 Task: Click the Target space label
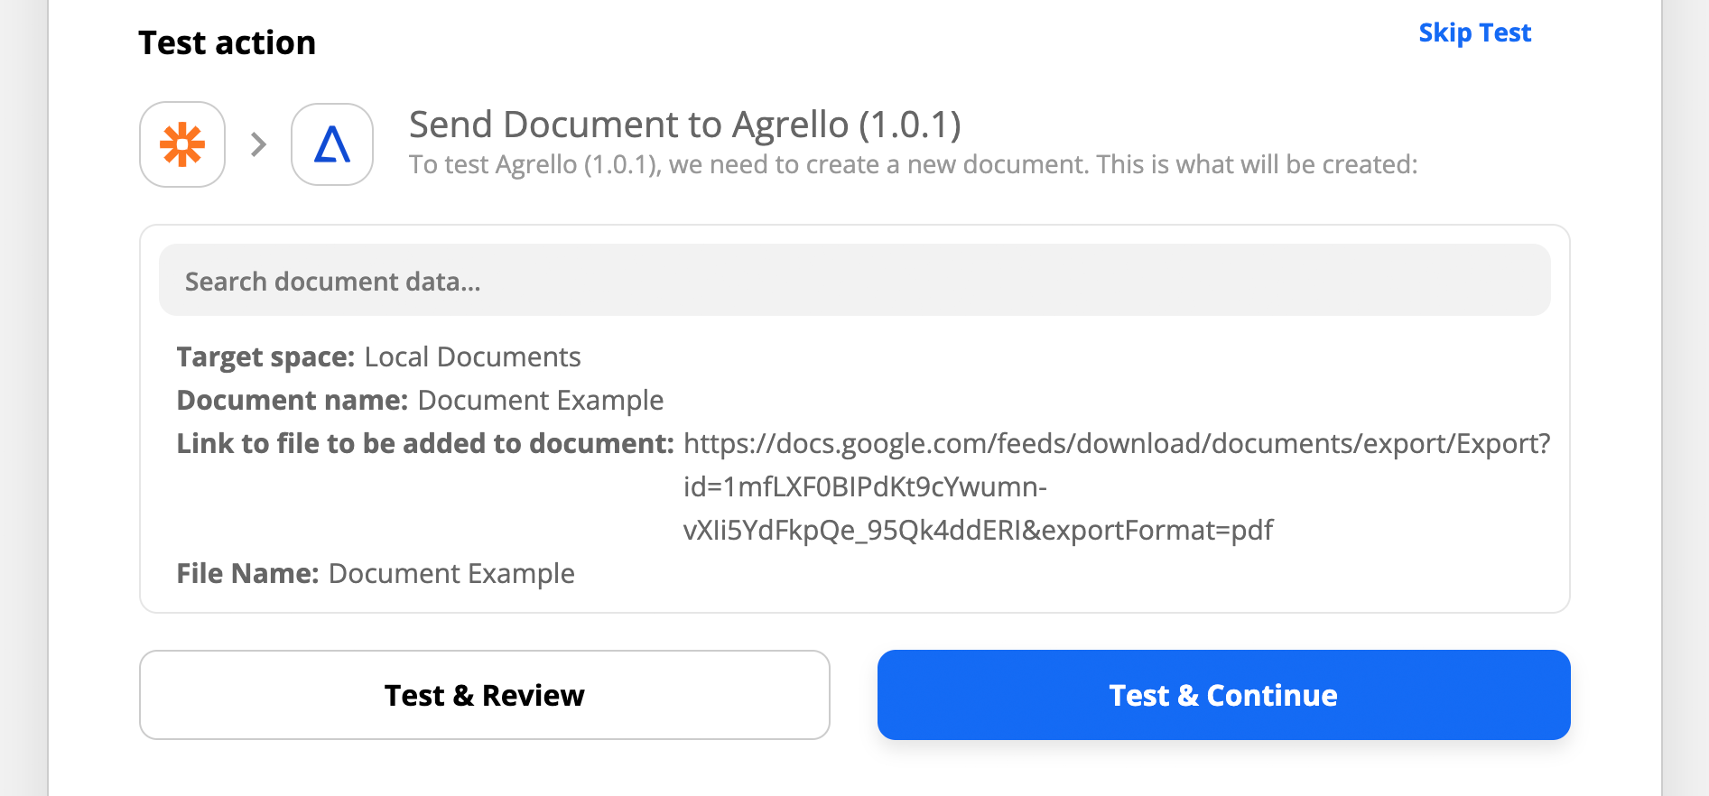pos(266,357)
